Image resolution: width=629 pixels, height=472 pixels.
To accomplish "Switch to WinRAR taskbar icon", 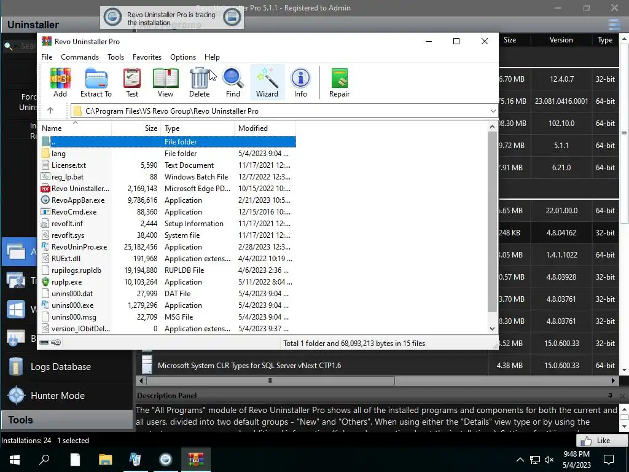I will point(196,460).
